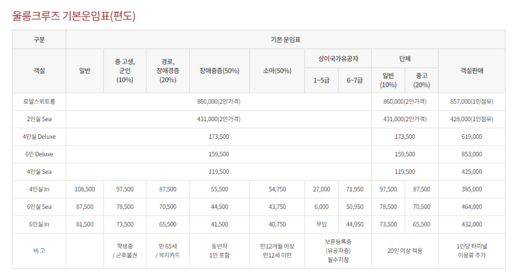Click the '464,000' room sale price
515x275 pixels.
(472, 207)
